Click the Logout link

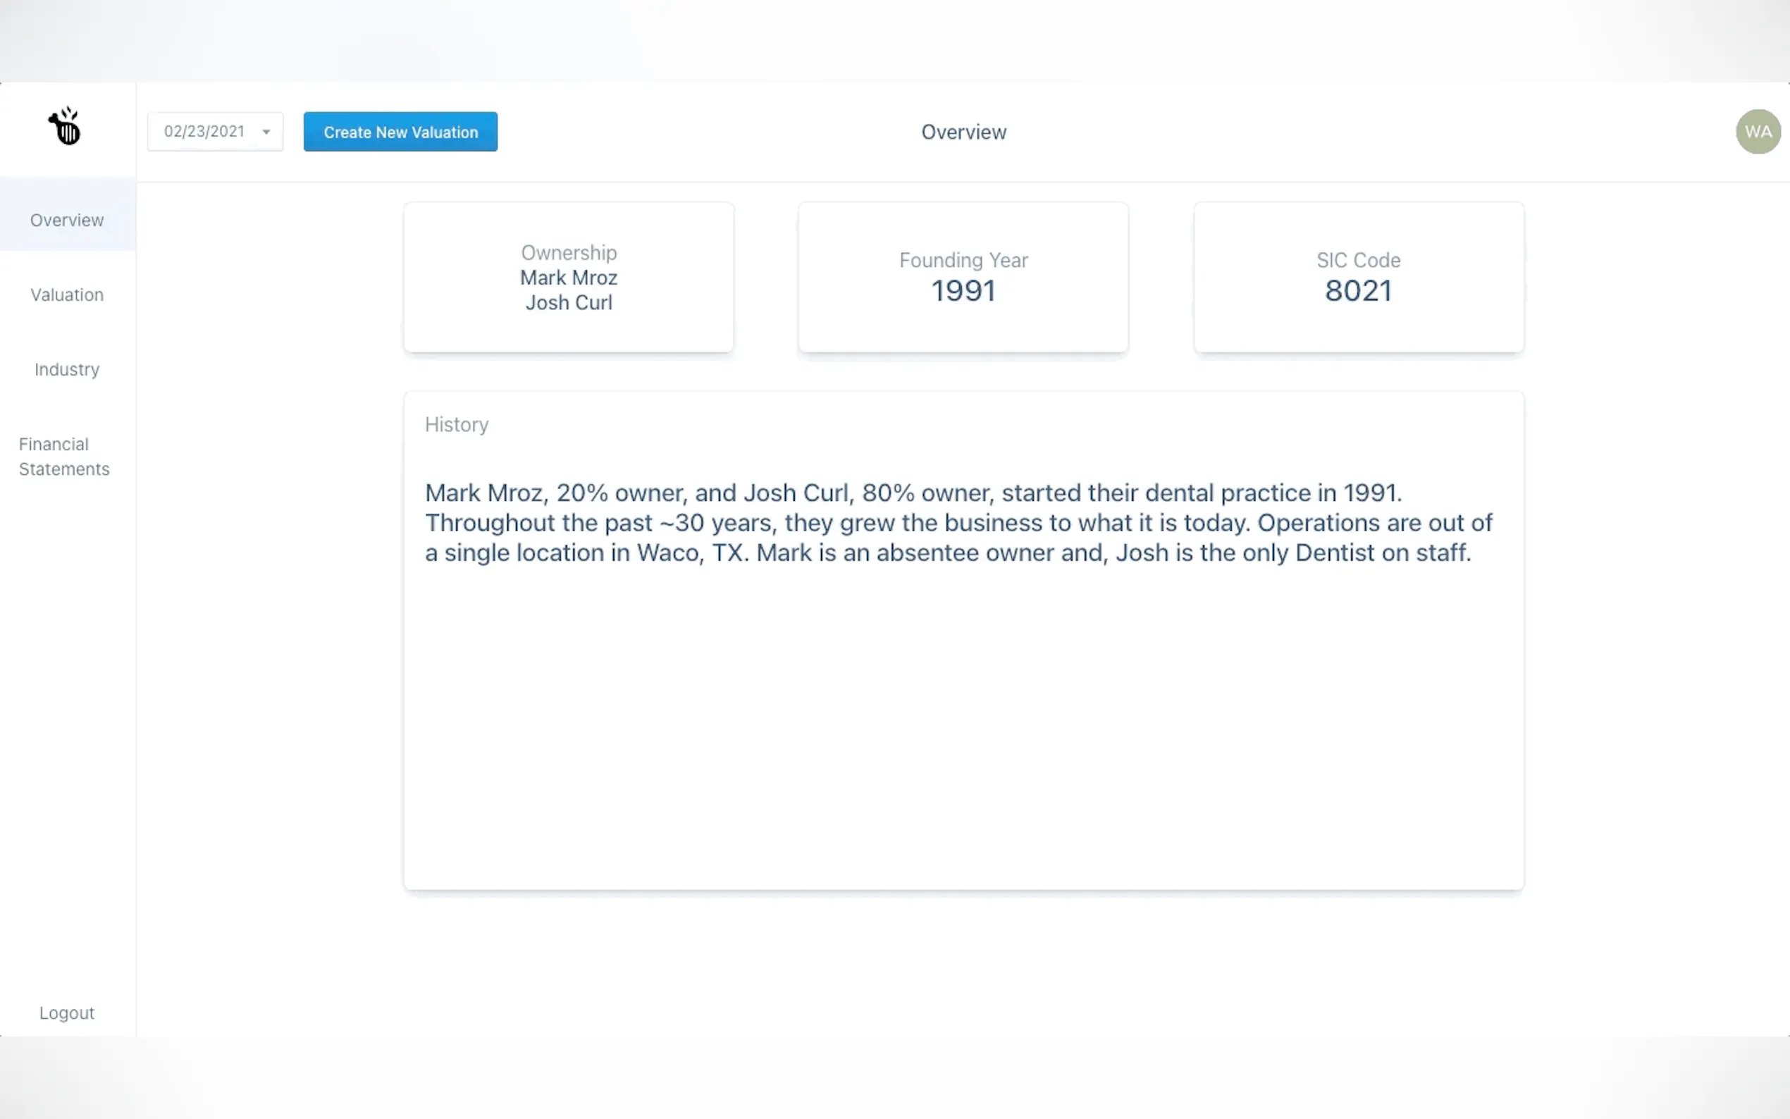pyautogui.click(x=67, y=1013)
